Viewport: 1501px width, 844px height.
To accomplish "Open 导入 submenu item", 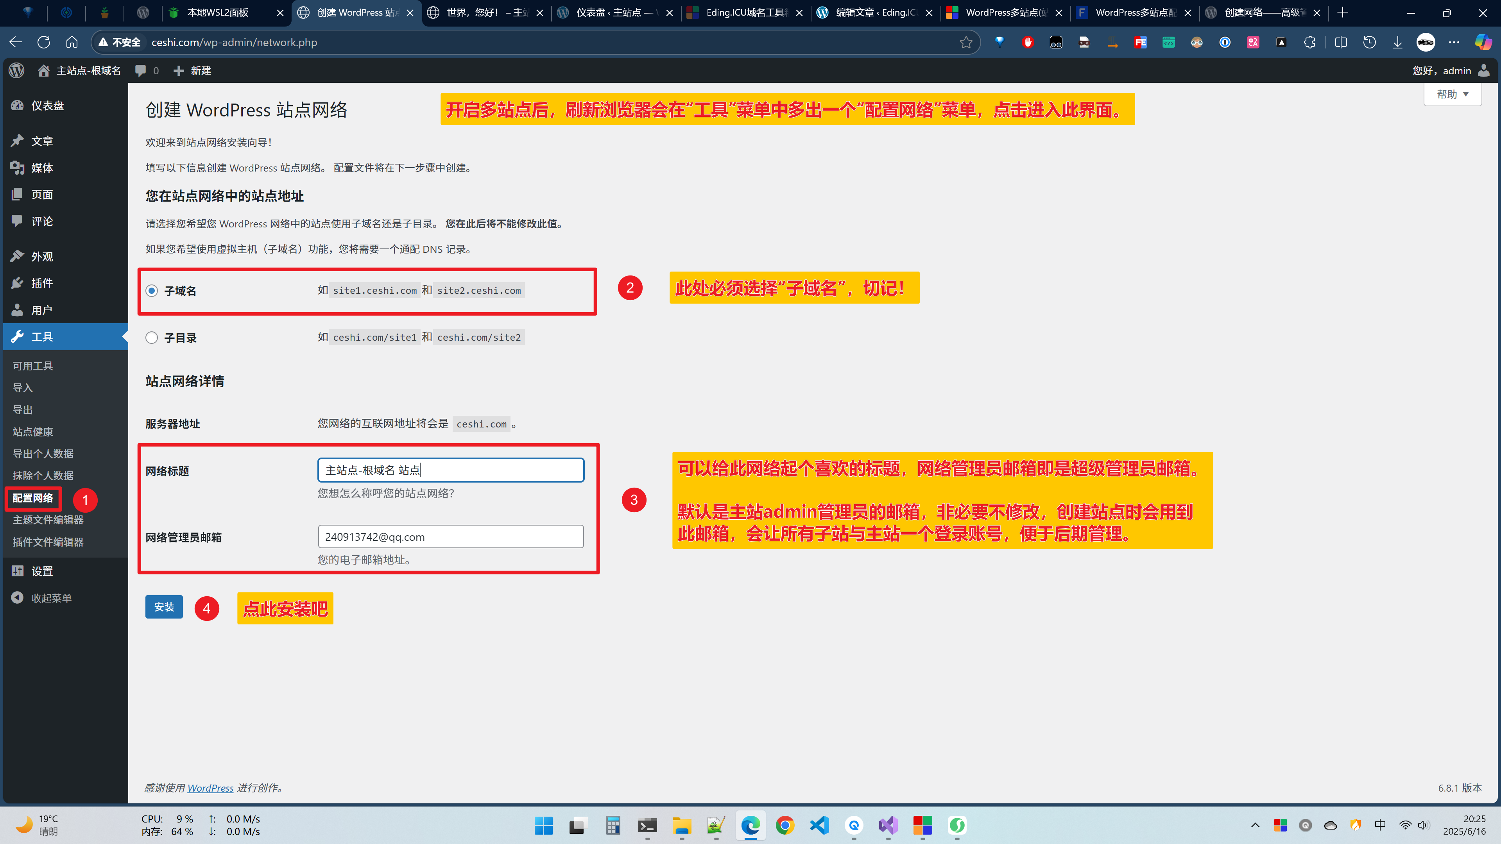I will pos(23,388).
